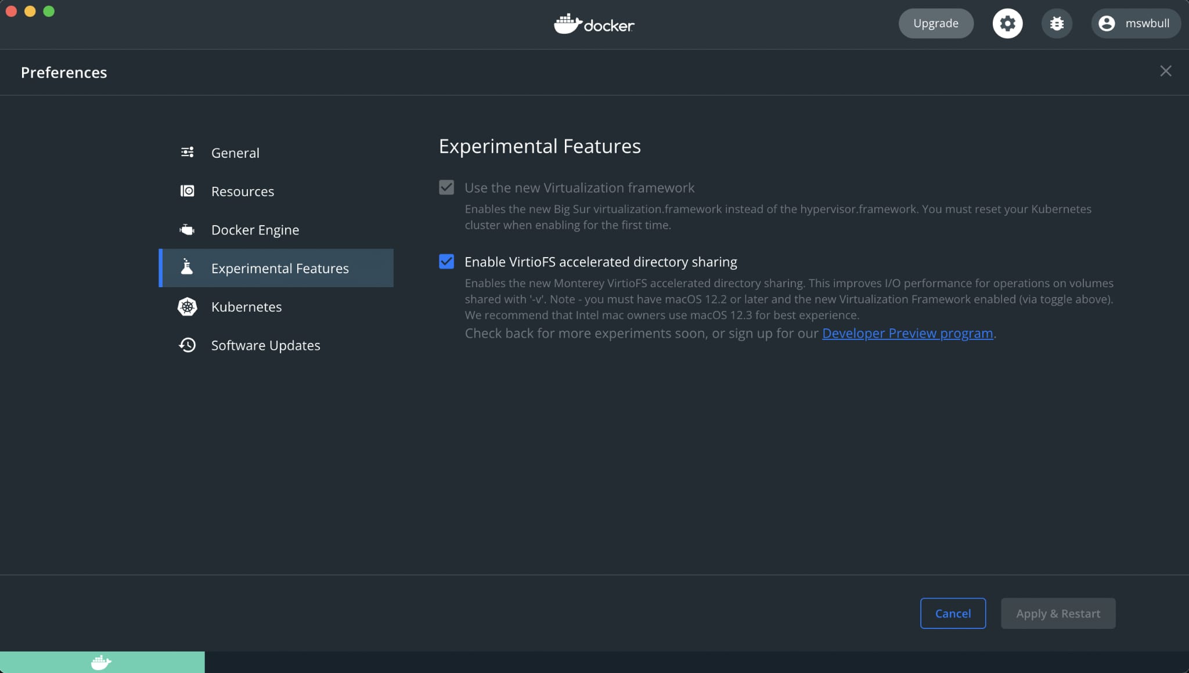Open Software Updates section

coord(276,345)
